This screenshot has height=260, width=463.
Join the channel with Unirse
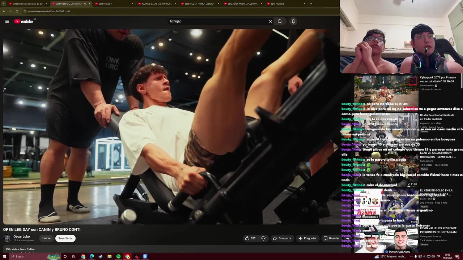click(x=46, y=238)
